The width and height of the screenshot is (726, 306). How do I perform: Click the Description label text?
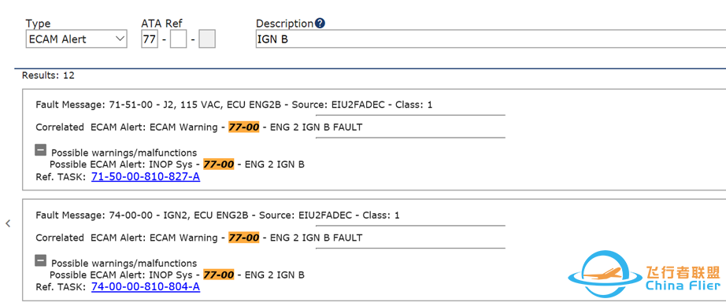click(x=285, y=24)
